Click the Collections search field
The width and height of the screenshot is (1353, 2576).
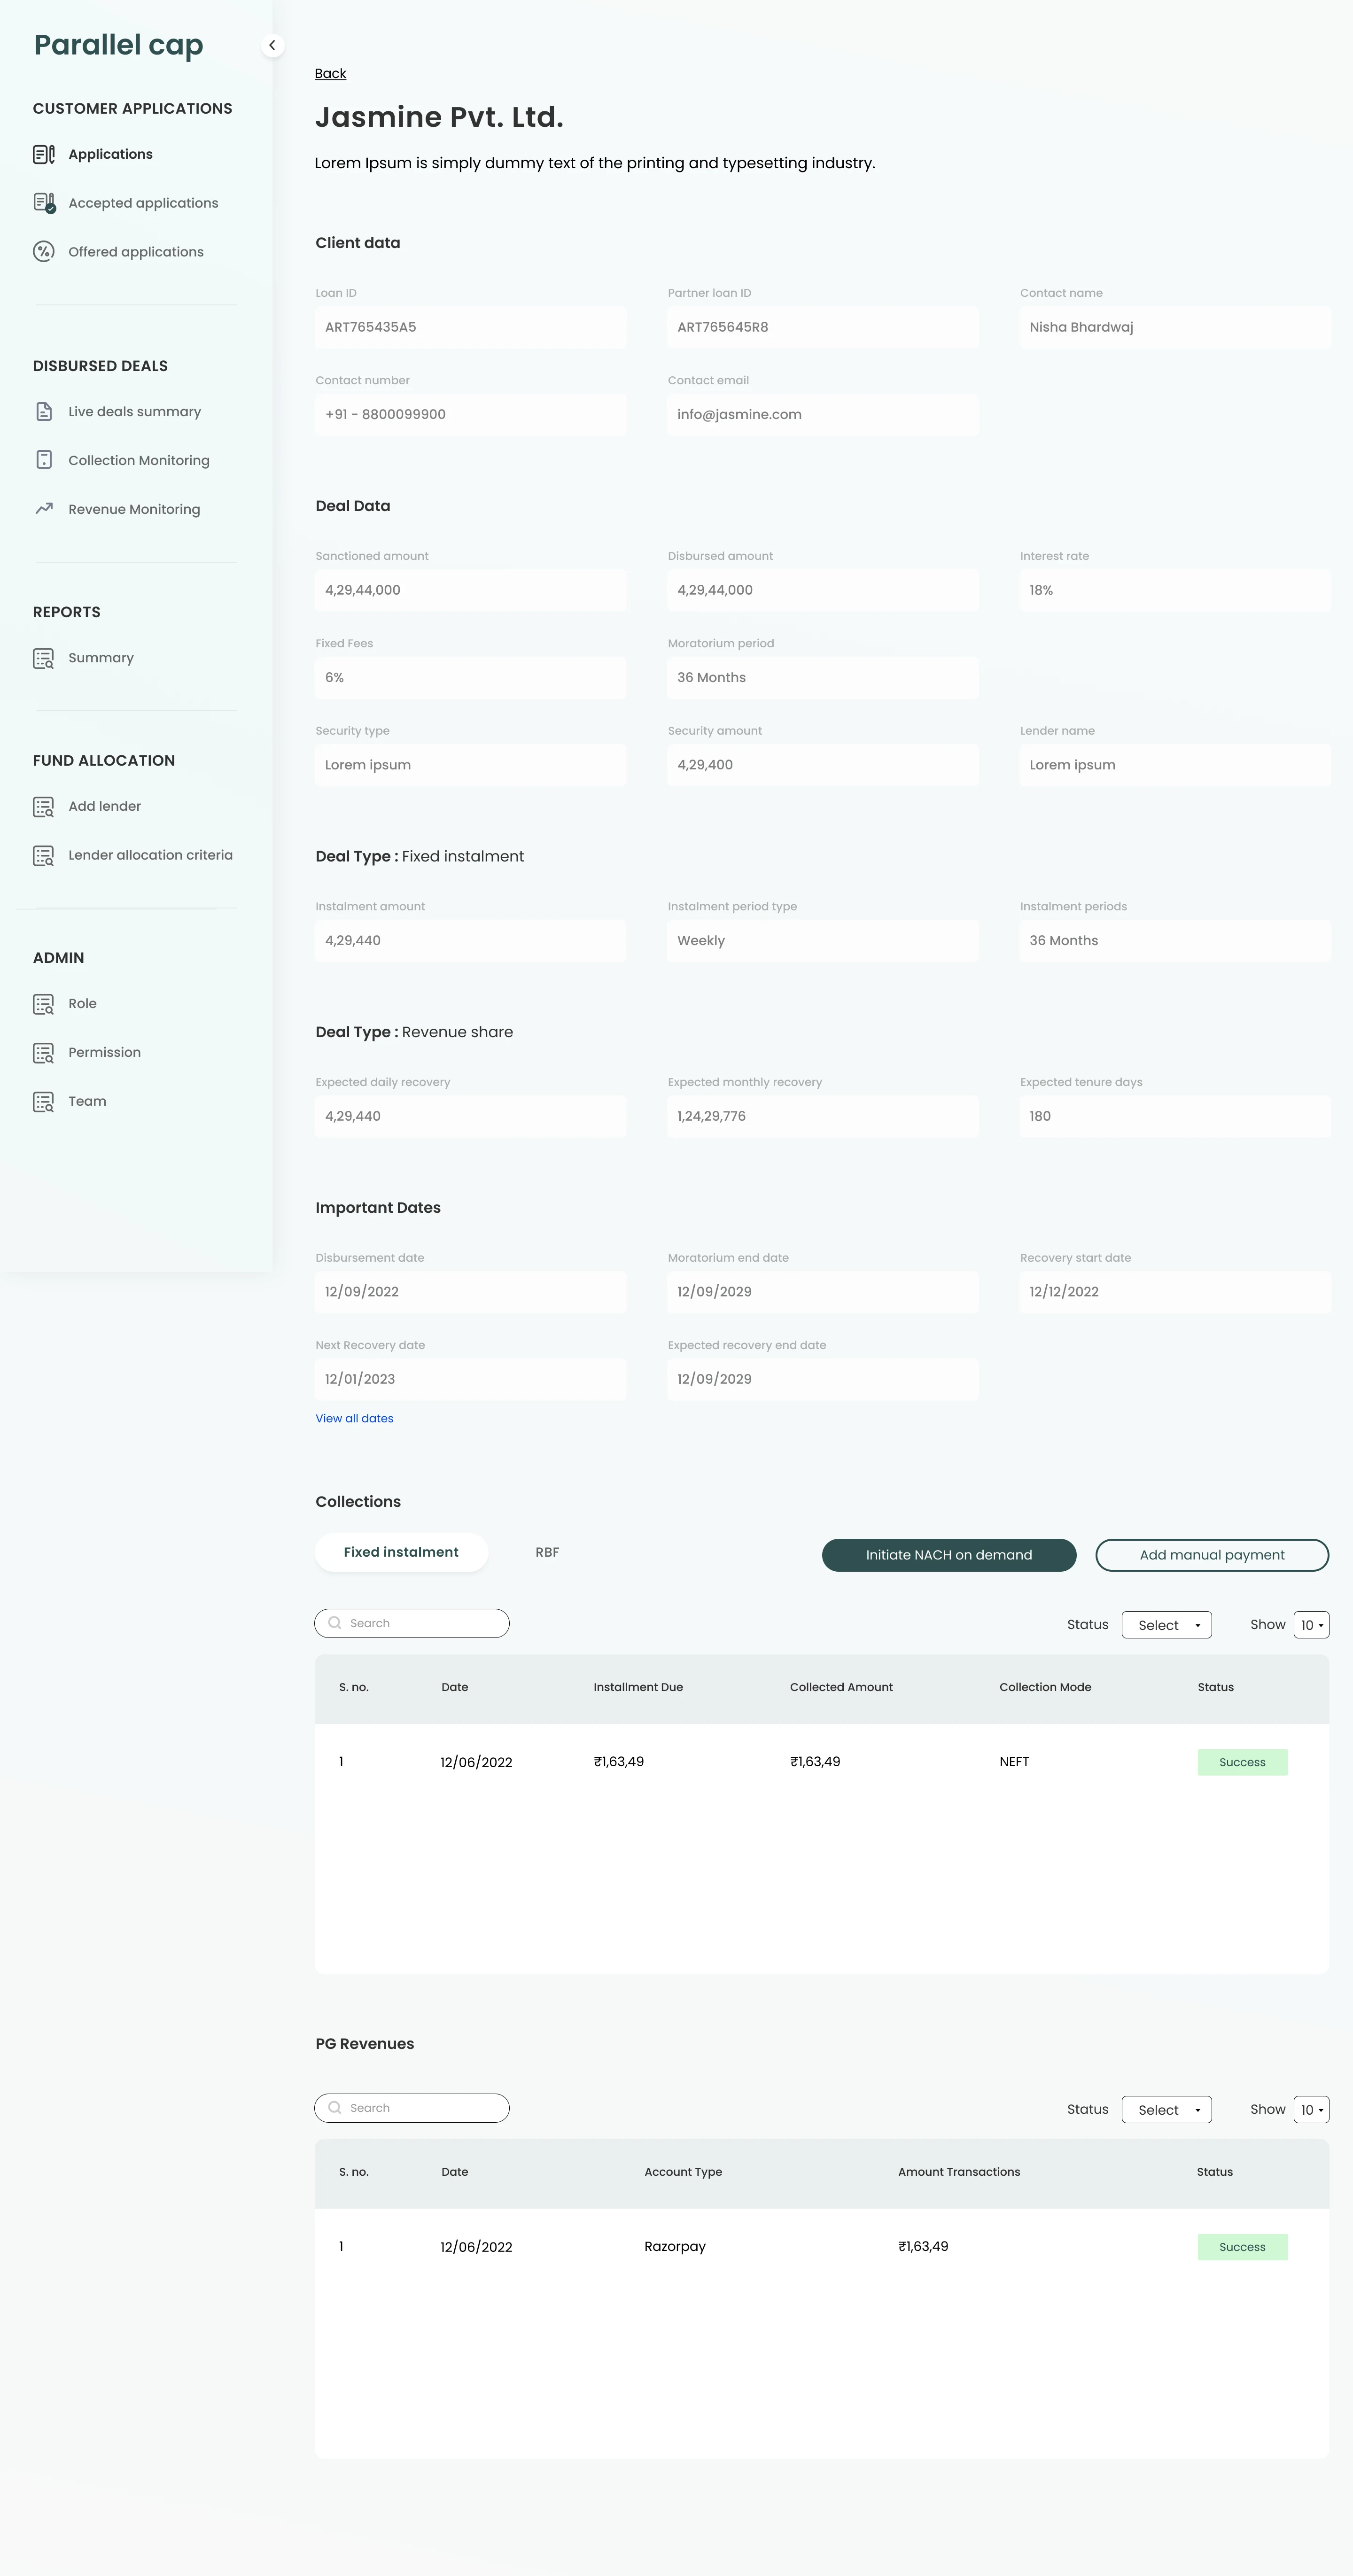tap(412, 1623)
